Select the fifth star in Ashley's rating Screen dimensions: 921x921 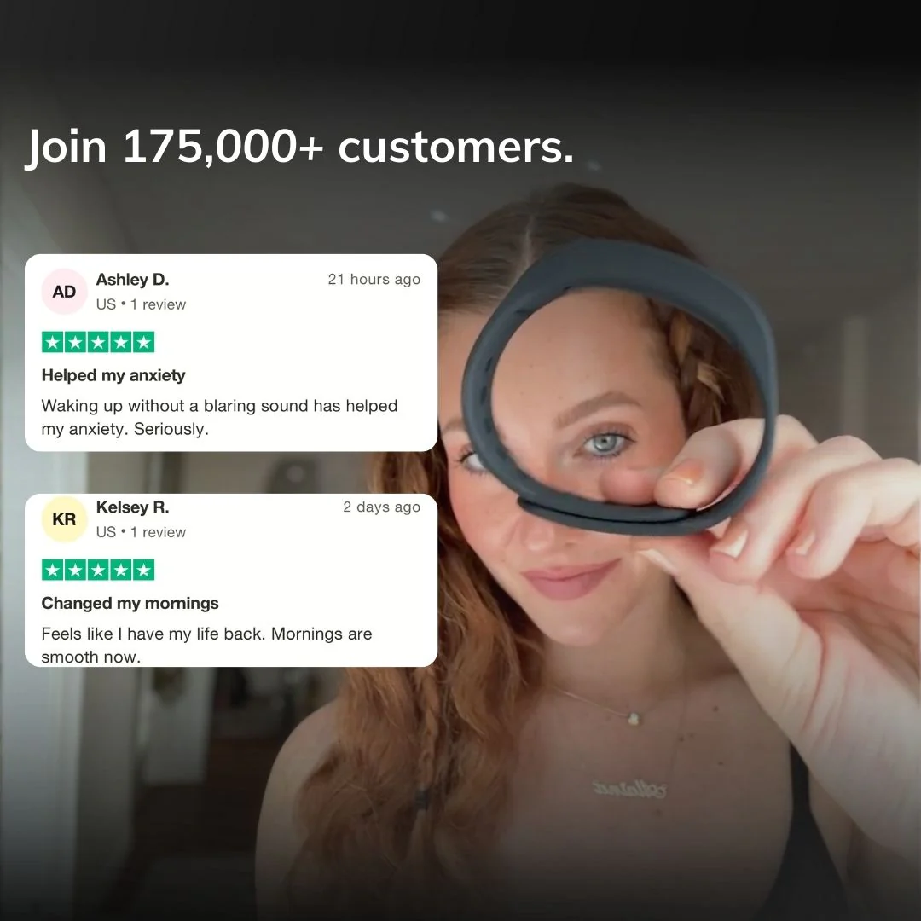click(143, 343)
